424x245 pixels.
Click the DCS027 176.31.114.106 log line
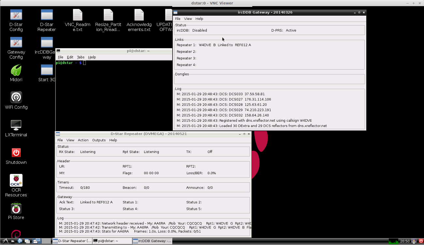point(224,99)
